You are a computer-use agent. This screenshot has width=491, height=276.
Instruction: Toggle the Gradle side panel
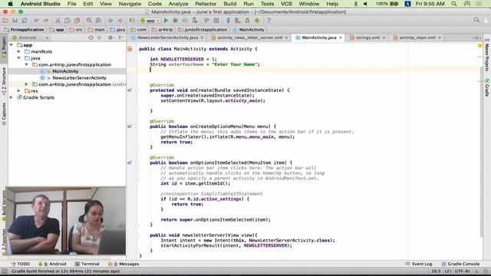point(487,87)
